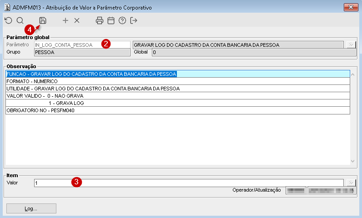Click the parameter description field
Screen dimensions: 362x218
point(238,45)
